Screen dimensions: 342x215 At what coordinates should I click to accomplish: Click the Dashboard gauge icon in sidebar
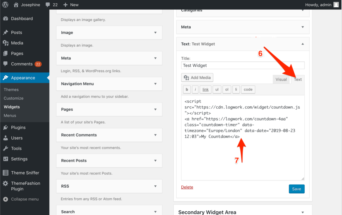click(x=5, y=19)
